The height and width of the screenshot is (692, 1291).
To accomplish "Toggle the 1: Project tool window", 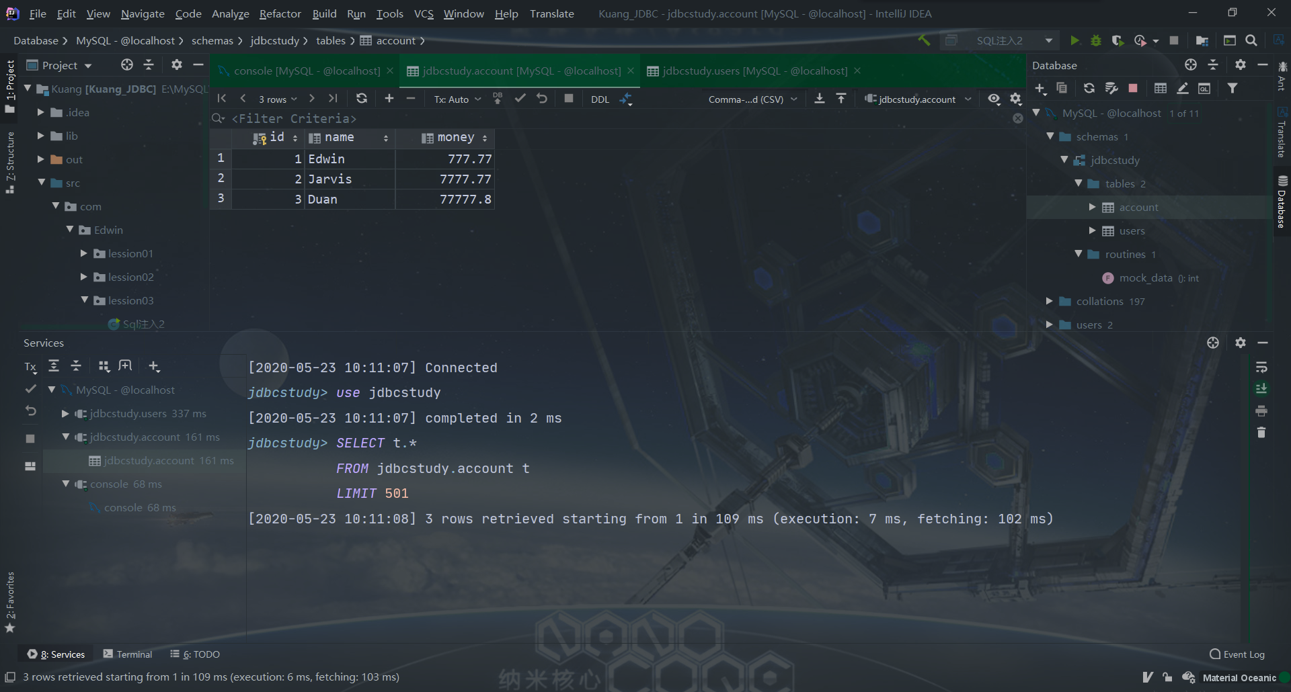I will (x=10, y=86).
